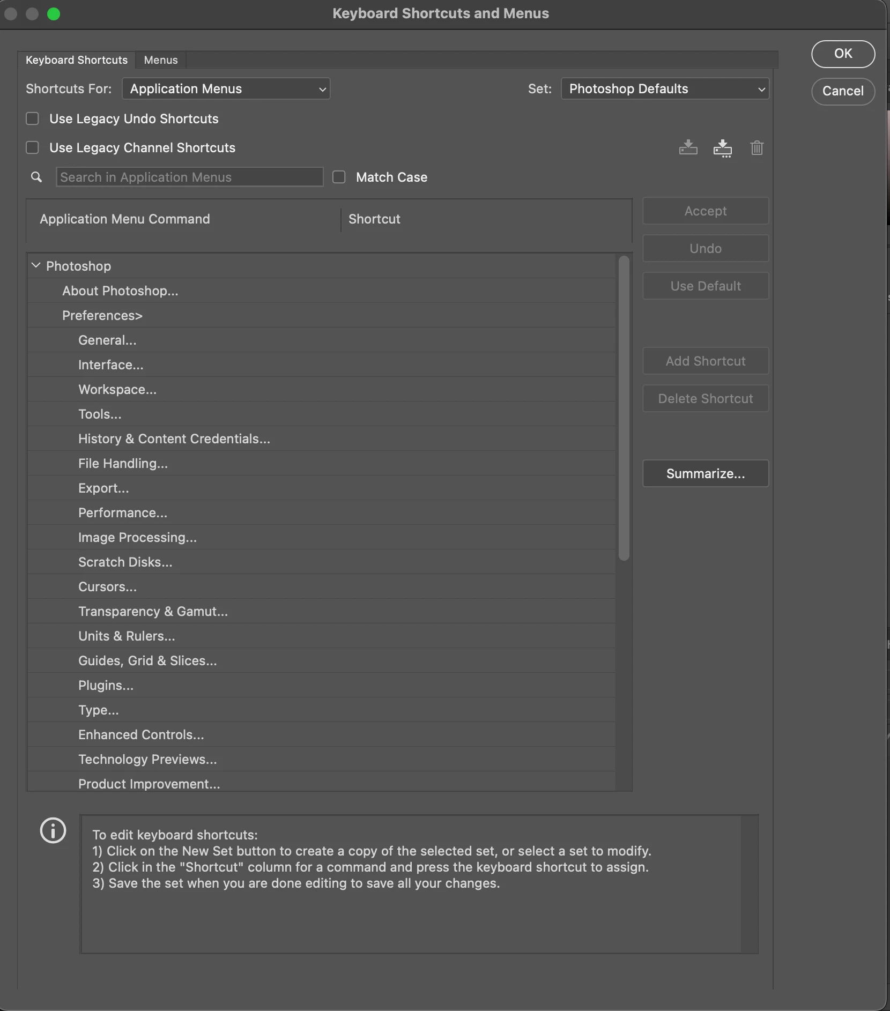Select the File Handling... row
Screen dimensions: 890x1011
click(x=321, y=463)
